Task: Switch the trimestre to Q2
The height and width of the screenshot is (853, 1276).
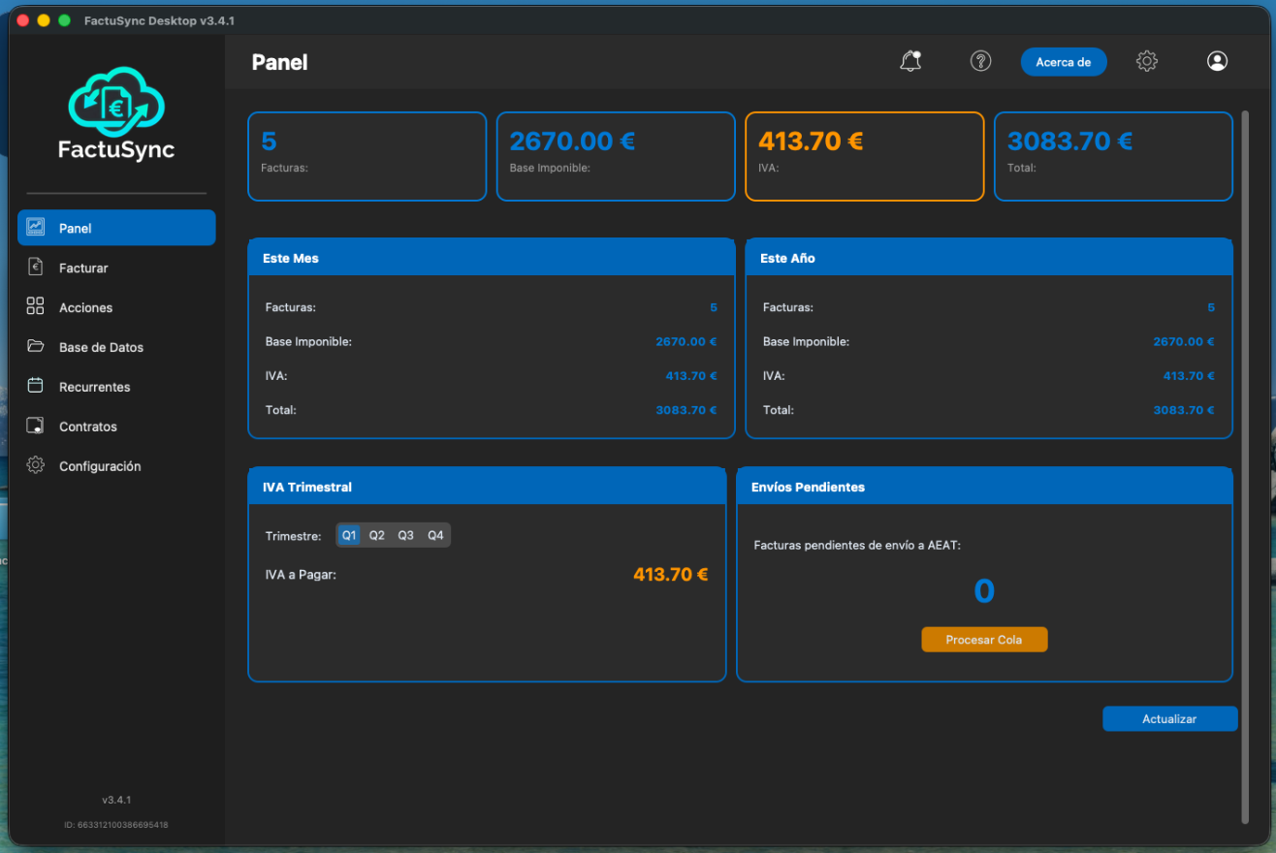Action: (377, 535)
